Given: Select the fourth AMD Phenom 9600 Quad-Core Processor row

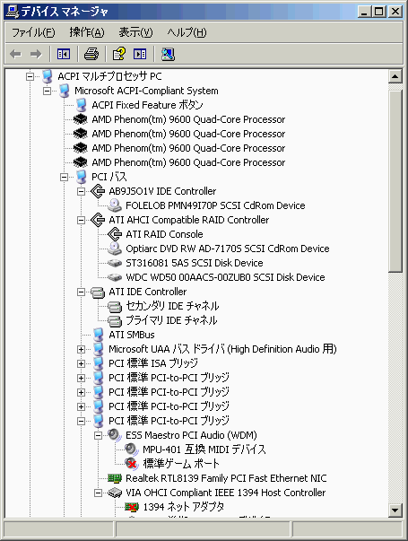Looking at the screenshot, I should coord(188,162).
